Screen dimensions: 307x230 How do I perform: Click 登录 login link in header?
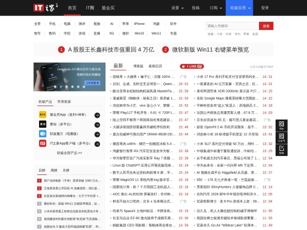[x=265, y=8]
